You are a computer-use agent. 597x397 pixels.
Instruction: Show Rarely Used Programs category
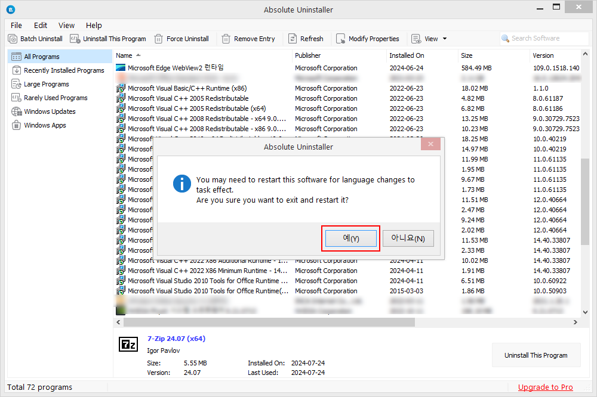pyautogui.click(x=60, y=98)
